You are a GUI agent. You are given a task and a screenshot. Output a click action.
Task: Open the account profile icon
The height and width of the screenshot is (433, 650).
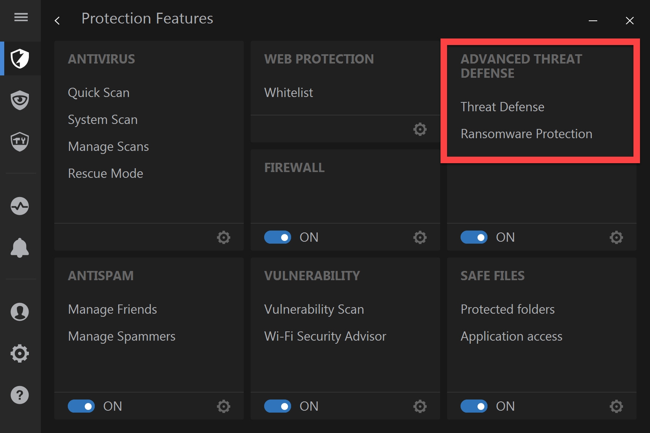point(20,312)
